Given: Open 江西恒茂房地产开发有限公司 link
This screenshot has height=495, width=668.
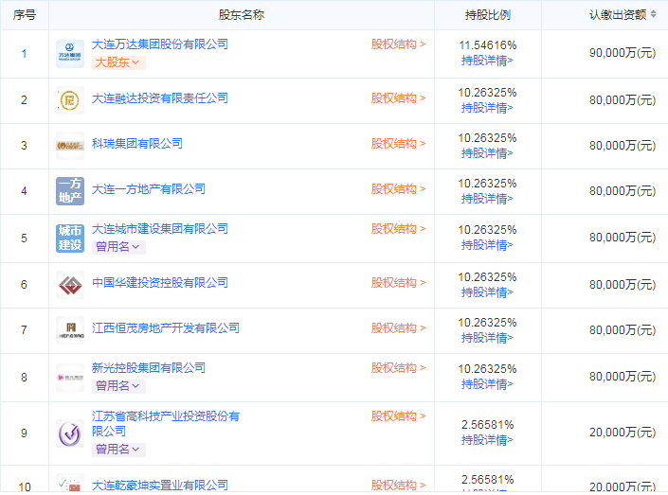Looking at the screenshot, I should pyautogui.click(x=165, y=328).
